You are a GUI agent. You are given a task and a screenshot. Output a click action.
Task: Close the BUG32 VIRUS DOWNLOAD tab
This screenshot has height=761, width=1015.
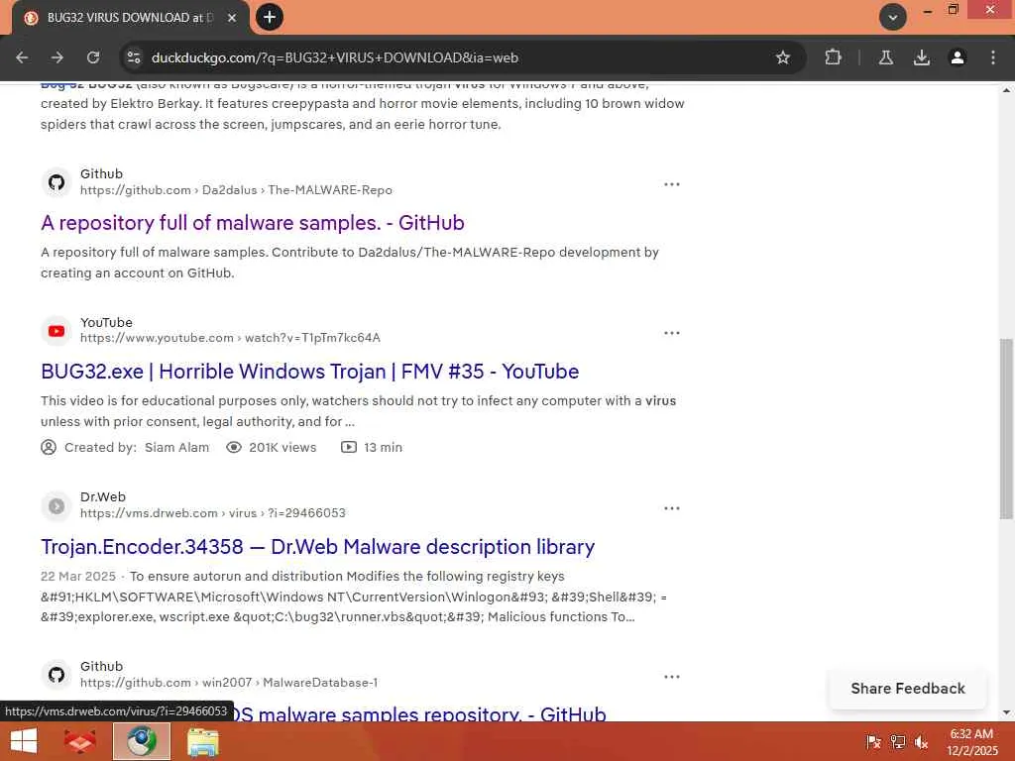tap(232, 18)
